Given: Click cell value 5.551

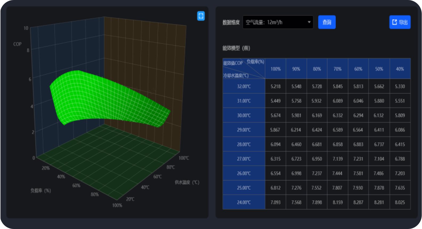Looking at the screenshot, I should click(400, 101).
